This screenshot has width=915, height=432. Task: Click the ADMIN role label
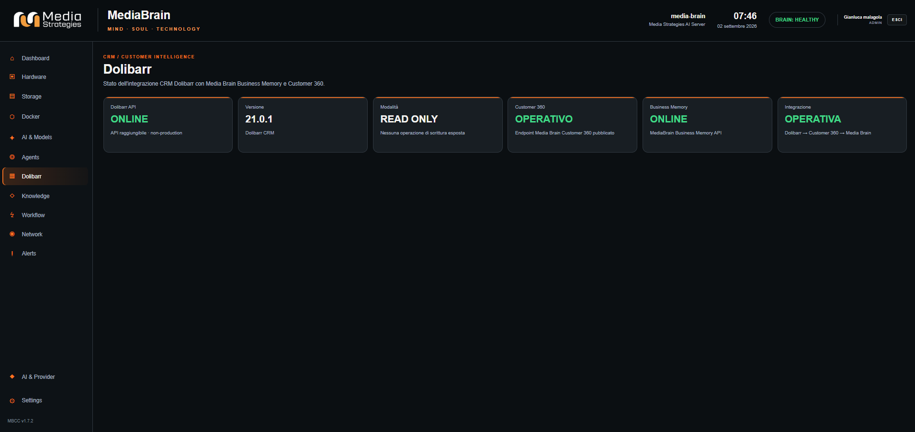[875, 22]
